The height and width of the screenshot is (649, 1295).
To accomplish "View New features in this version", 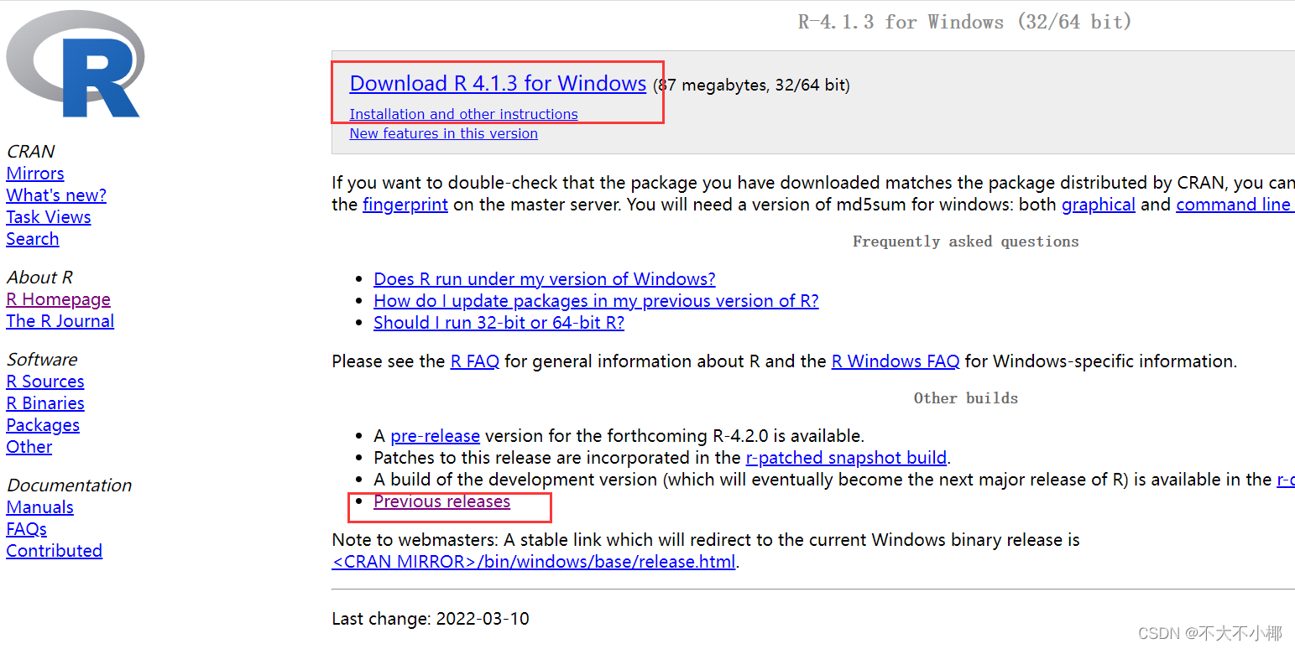I will point(443,133).
